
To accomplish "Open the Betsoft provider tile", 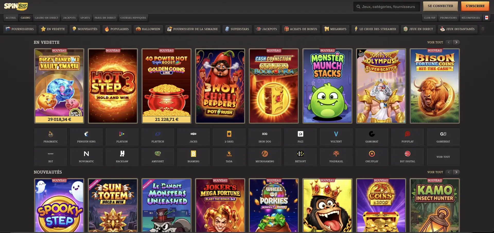I will click(301, 157).
